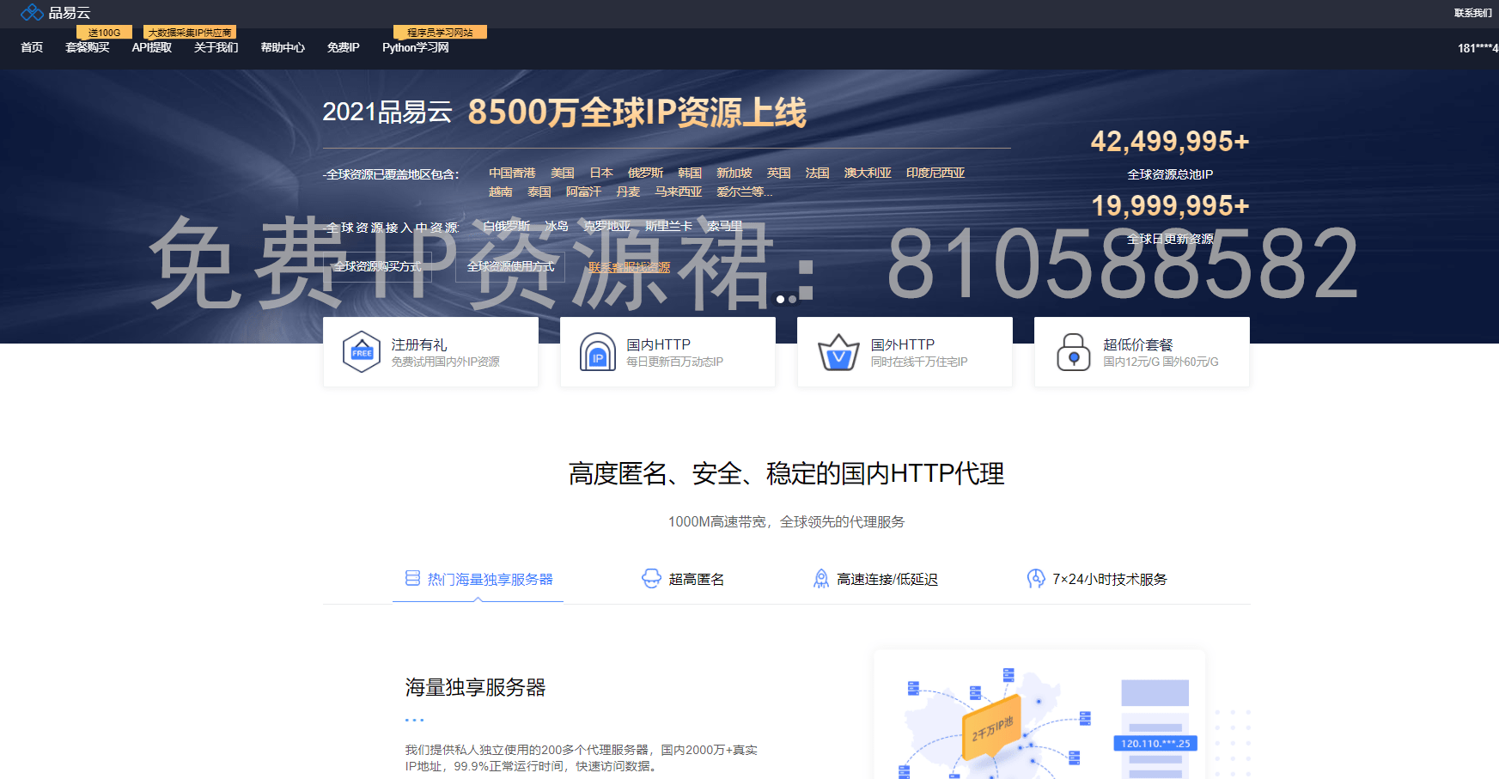Open the 套餐购买 menu item
Viewport: 1499px width, 779px height.
click(x=88, y=47)
